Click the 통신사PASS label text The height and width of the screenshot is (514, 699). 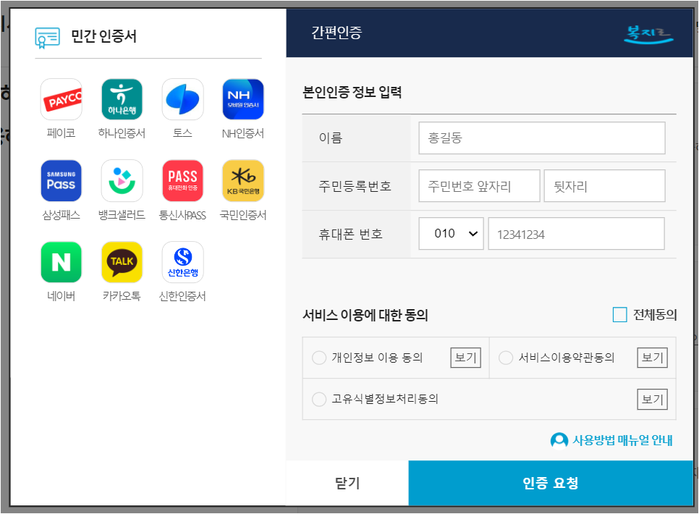pos(182,214)
